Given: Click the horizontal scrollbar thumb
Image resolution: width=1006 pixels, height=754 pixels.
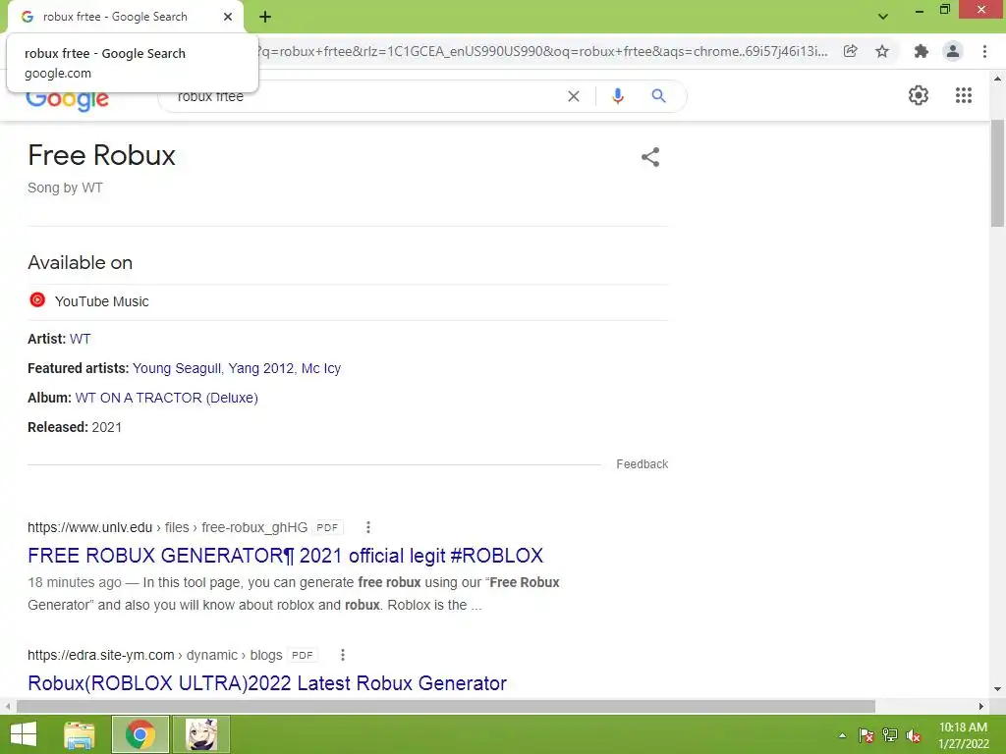Looking at the screenshot, I should click(x=446, y=706).
